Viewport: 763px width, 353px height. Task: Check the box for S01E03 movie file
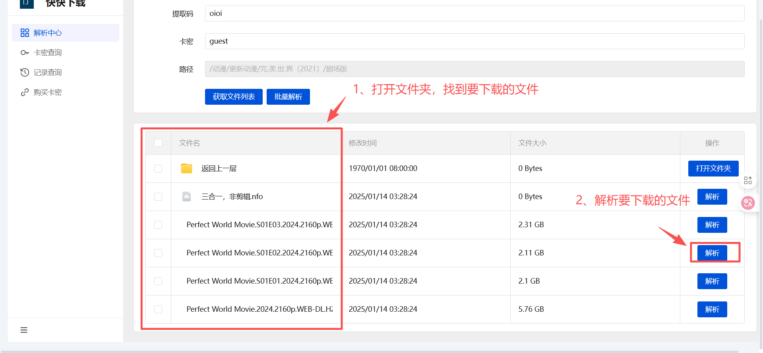158,225
